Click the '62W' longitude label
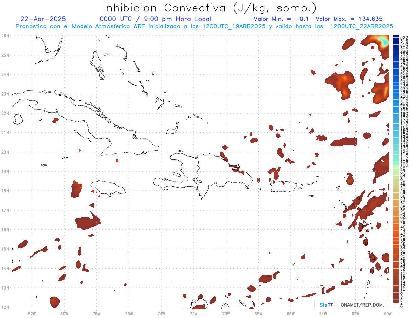The image size is (412, 318). [x=355, y=313]
